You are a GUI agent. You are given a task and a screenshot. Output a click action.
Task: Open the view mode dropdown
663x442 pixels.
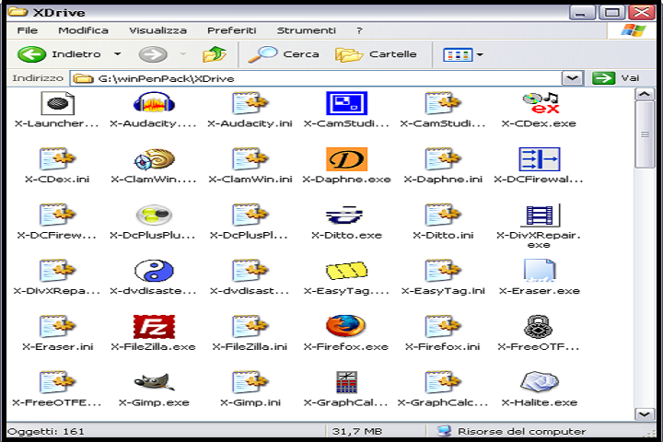tap(480, 54)
